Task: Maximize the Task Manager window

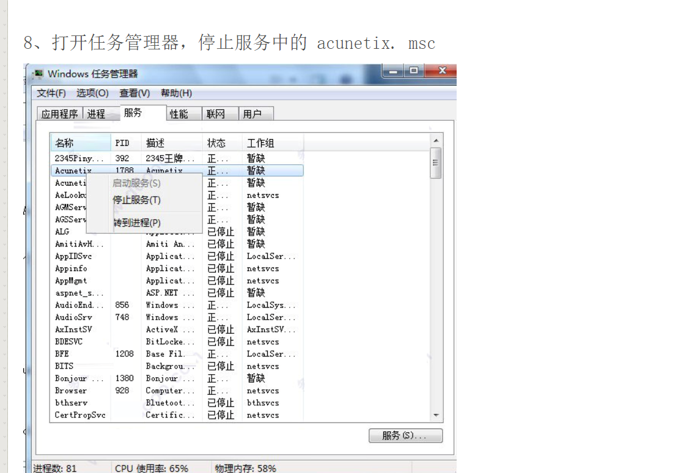Action: 414,71
